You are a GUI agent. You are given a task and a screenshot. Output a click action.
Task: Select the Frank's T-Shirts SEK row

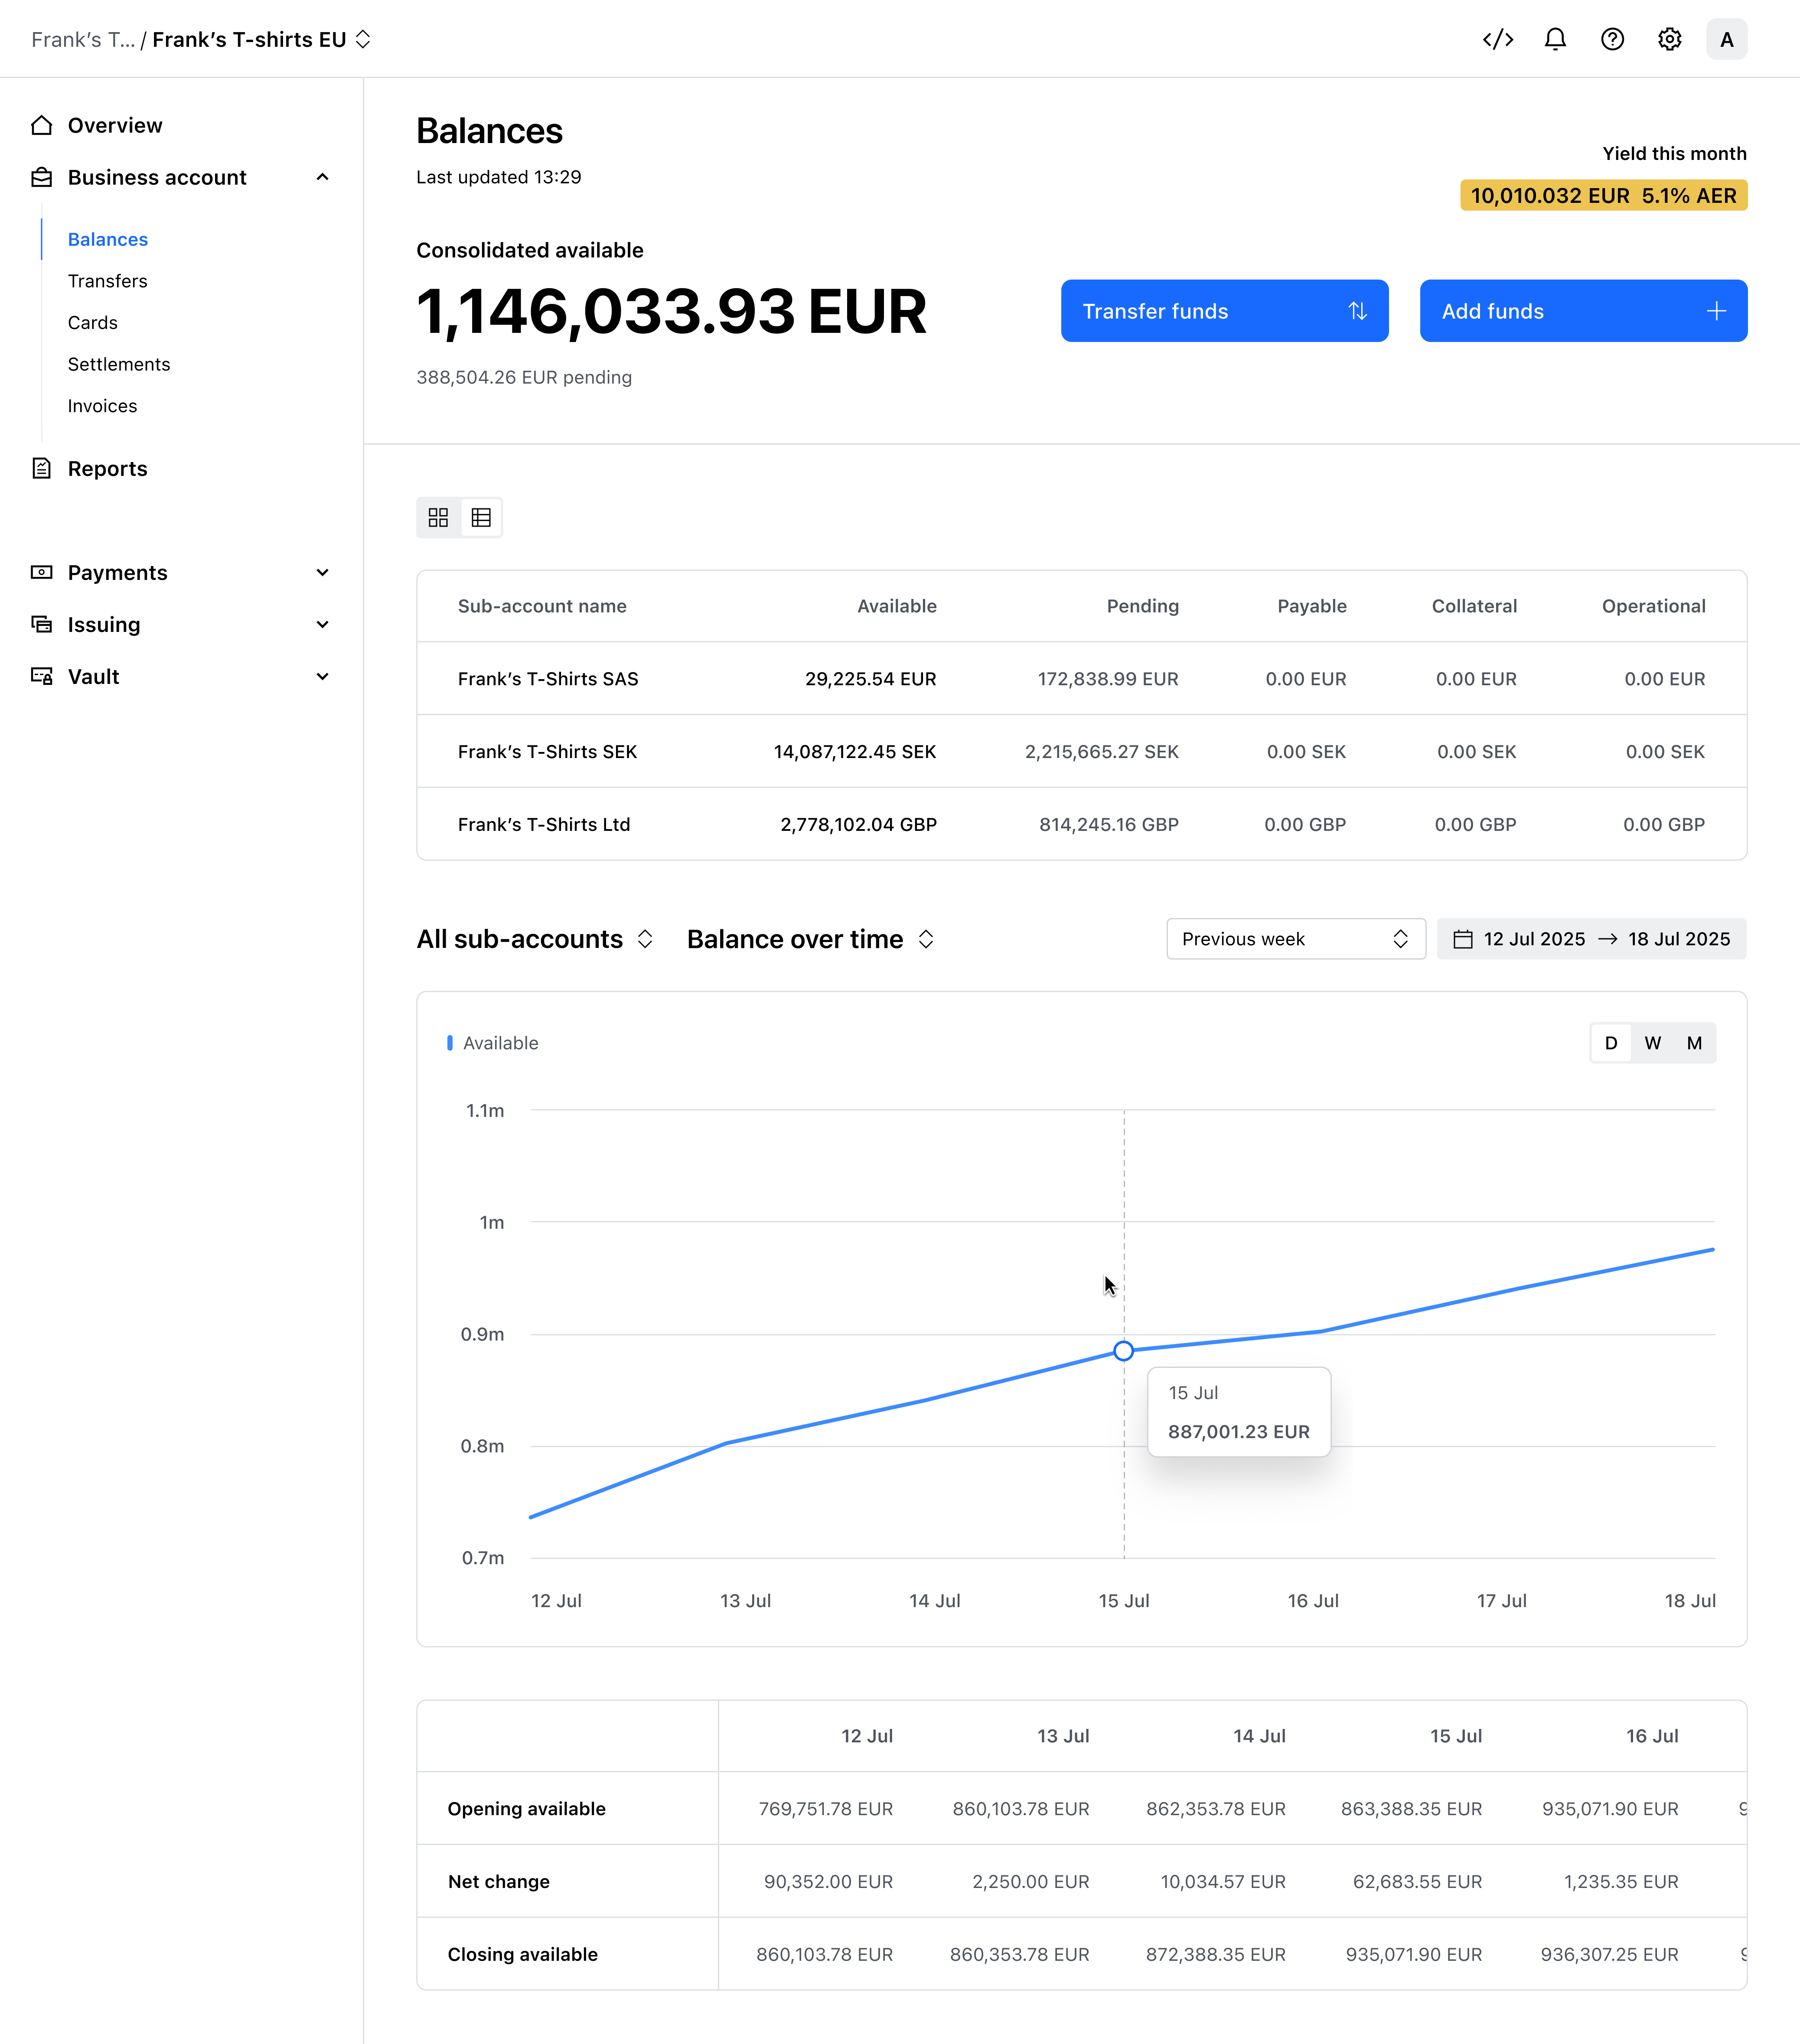(x=1081, y=751)
